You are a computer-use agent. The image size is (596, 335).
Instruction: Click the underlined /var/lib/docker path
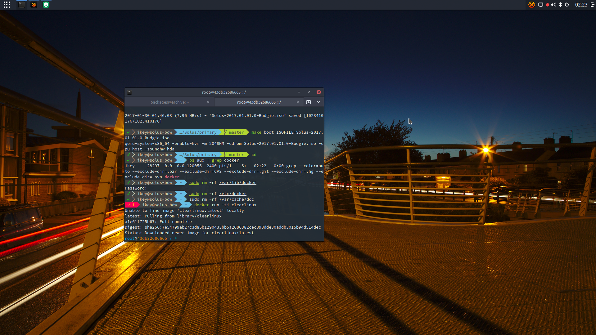[x=238, y=183]
